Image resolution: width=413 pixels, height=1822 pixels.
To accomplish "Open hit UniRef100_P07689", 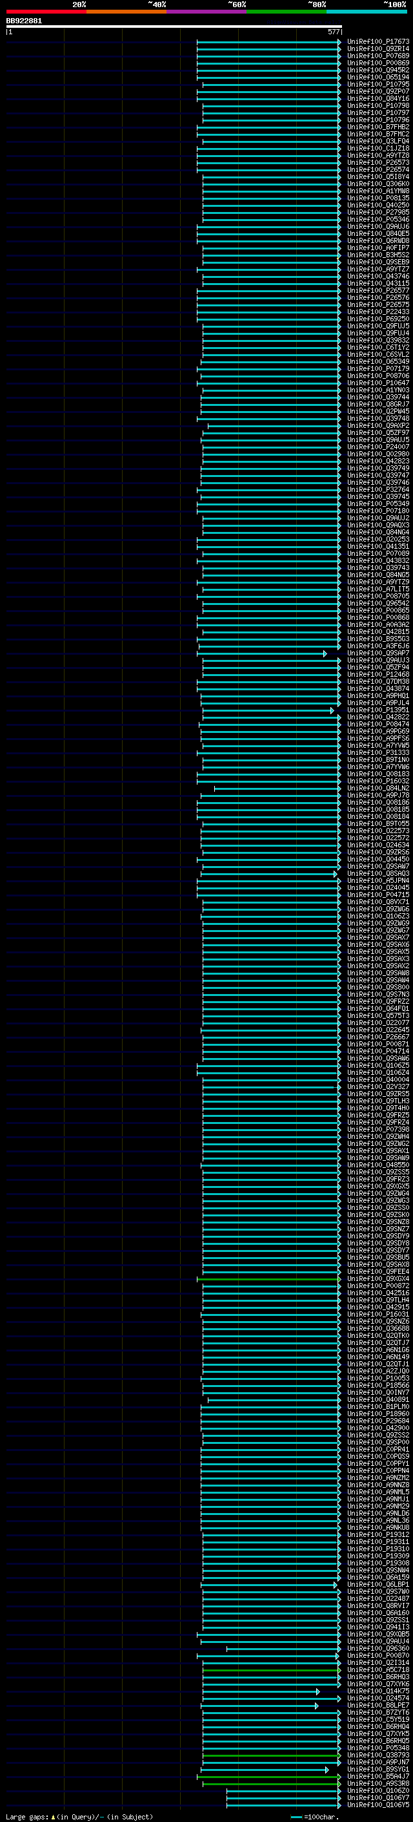I will 378,56.
